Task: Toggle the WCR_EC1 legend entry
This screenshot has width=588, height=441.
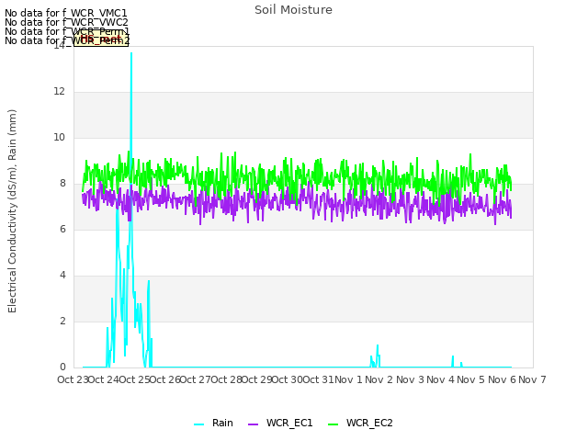Action: [280, 423]
